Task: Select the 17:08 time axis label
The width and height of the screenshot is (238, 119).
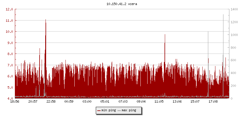Action: (213, 101)
